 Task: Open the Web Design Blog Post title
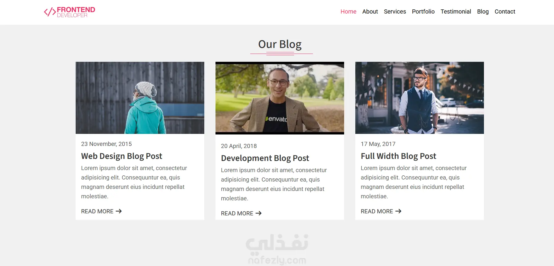point(122,156)
